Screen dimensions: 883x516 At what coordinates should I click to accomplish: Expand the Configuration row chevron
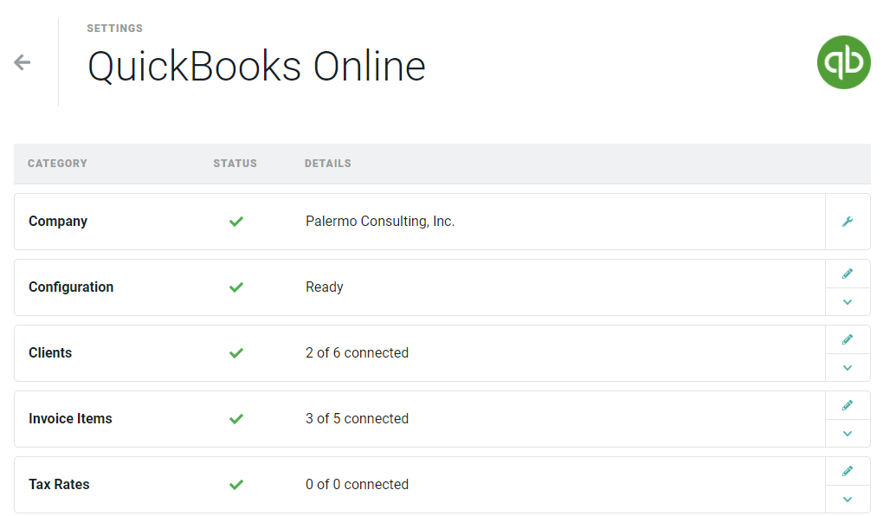848,302
